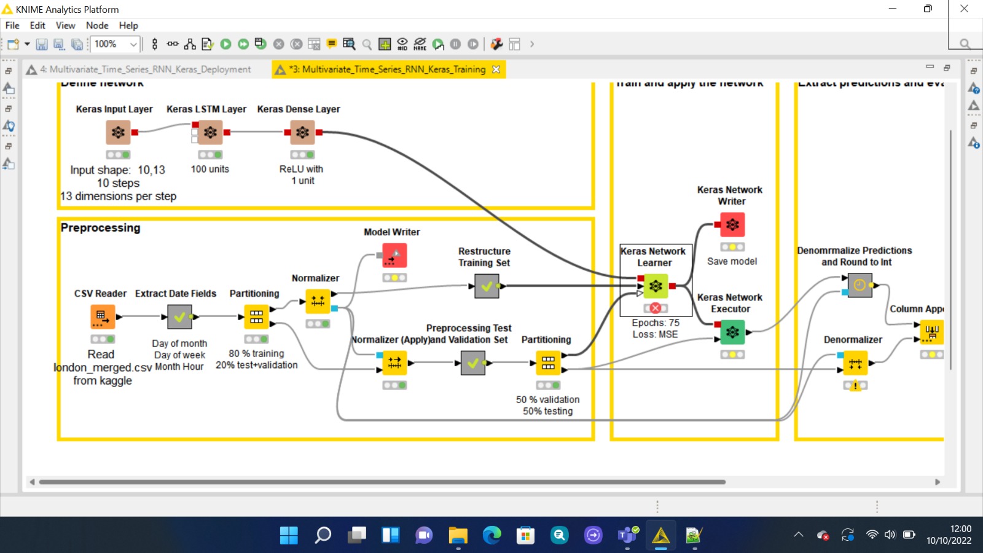Click the Column Appender node icon
The height and width of the screenshot is (553, 983).
(932, 332)
